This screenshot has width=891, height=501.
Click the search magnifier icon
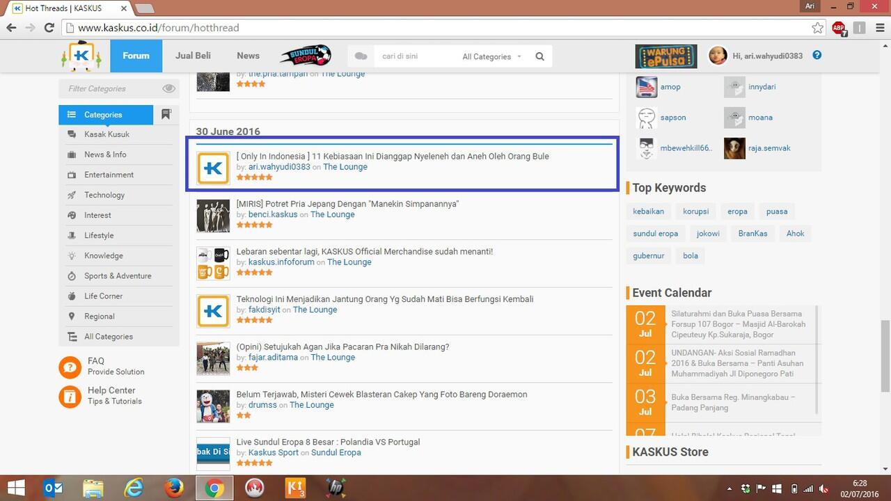(539, 56)
